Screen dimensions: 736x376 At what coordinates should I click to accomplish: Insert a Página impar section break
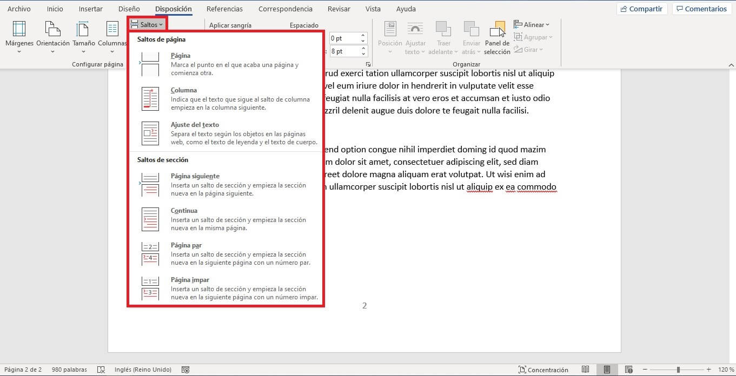coord(226,288)
